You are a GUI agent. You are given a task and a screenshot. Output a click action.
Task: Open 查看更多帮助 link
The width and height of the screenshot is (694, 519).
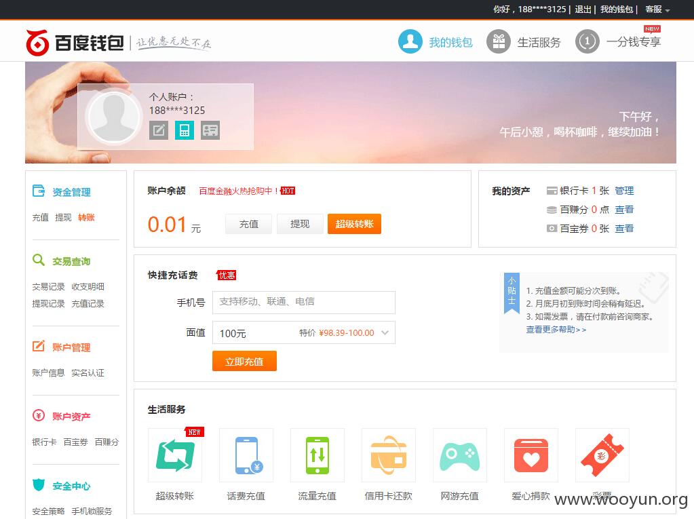[556, 330]
